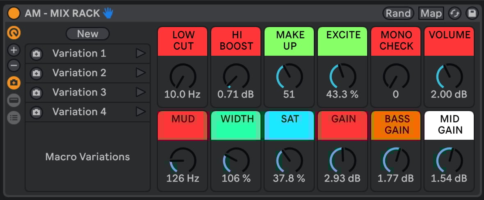Click the 37.8 % value

click(289, 178)
